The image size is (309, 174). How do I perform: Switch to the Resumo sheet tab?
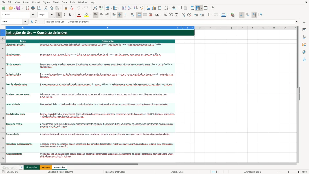click(46, 167)
